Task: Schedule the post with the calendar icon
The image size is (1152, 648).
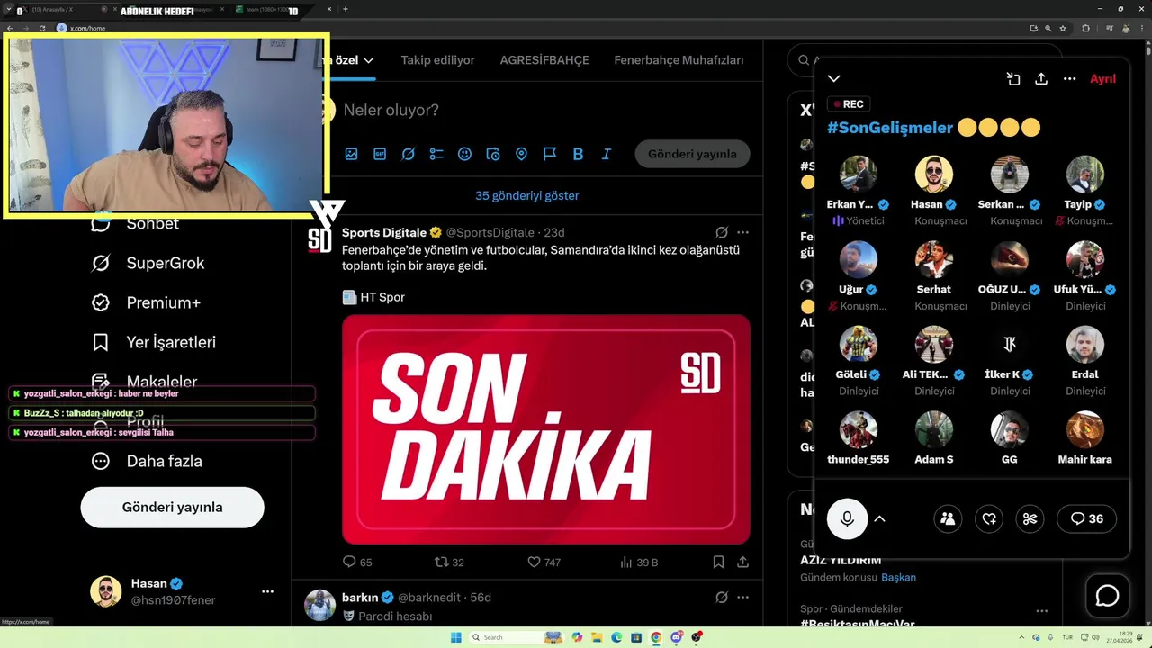Action: coord(493,154)
